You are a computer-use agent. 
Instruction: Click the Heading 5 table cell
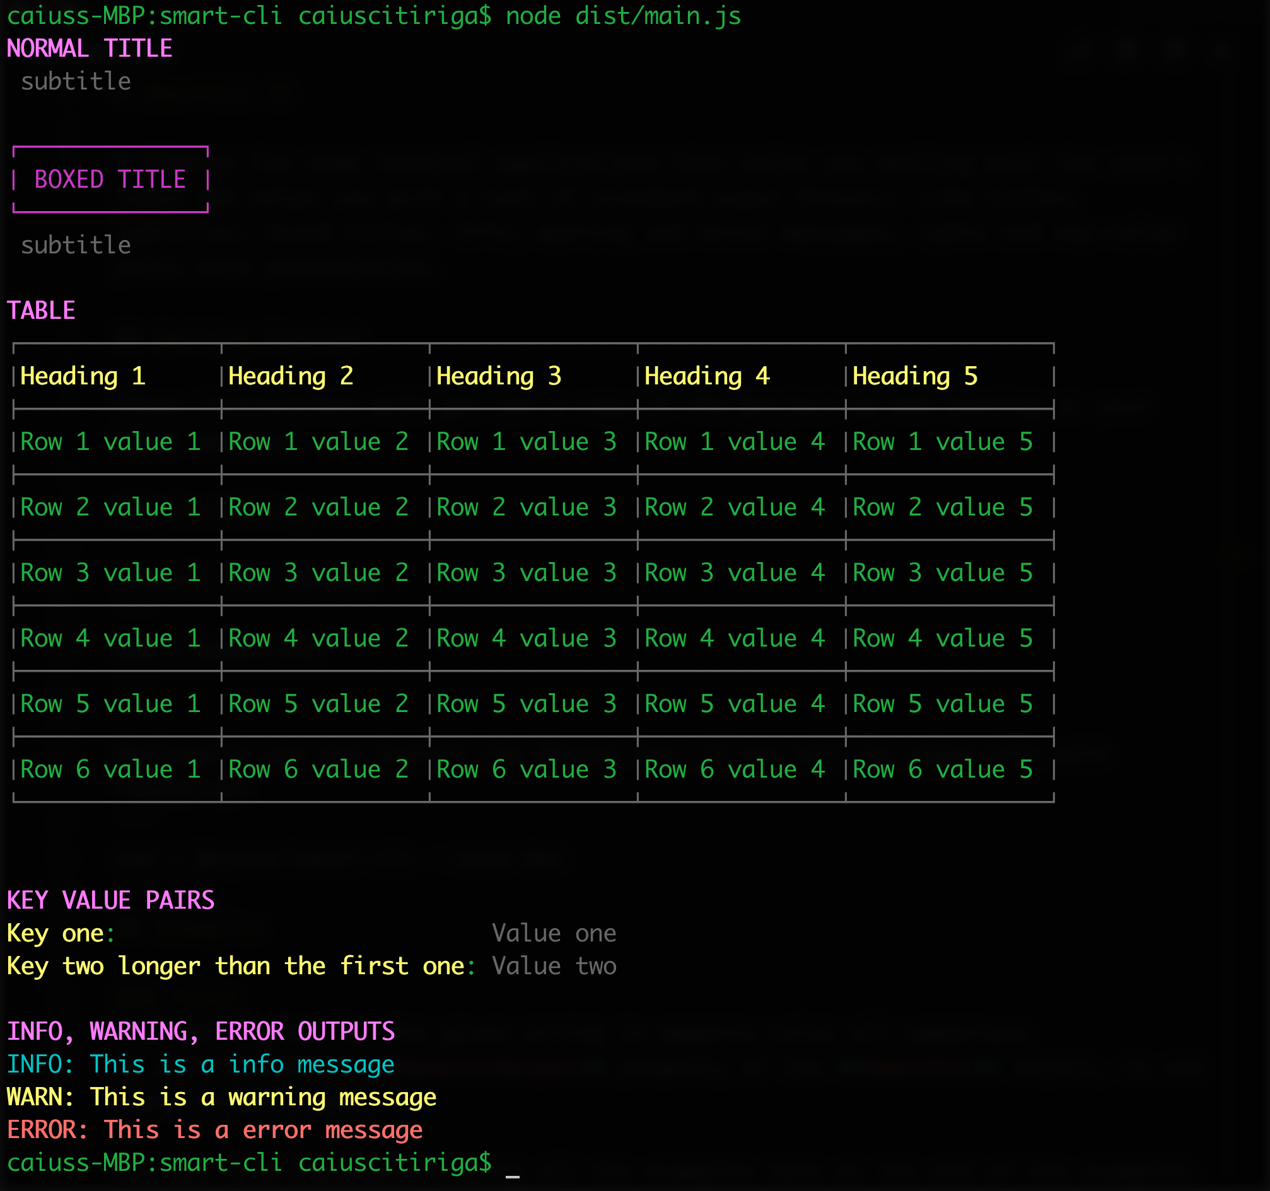914,376
